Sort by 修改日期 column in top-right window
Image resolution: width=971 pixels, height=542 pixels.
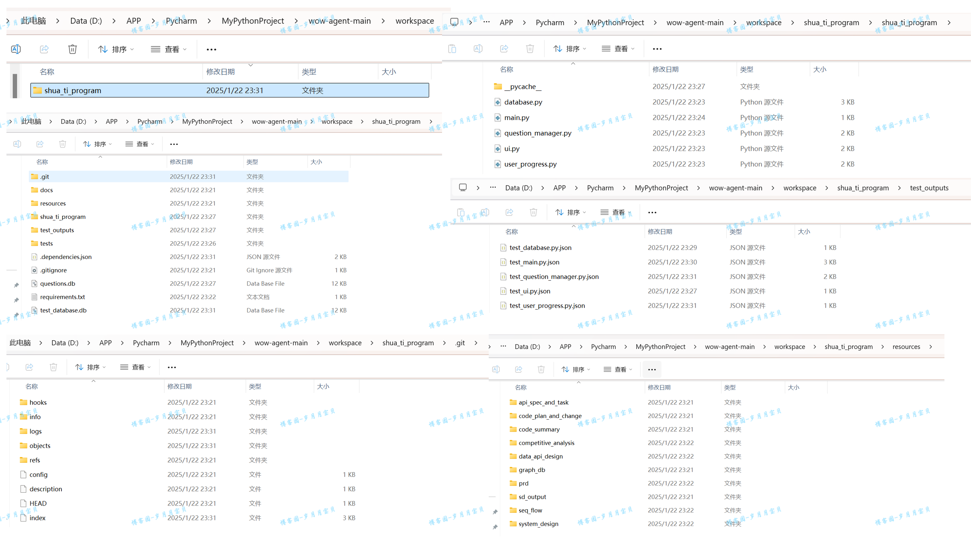665,69
